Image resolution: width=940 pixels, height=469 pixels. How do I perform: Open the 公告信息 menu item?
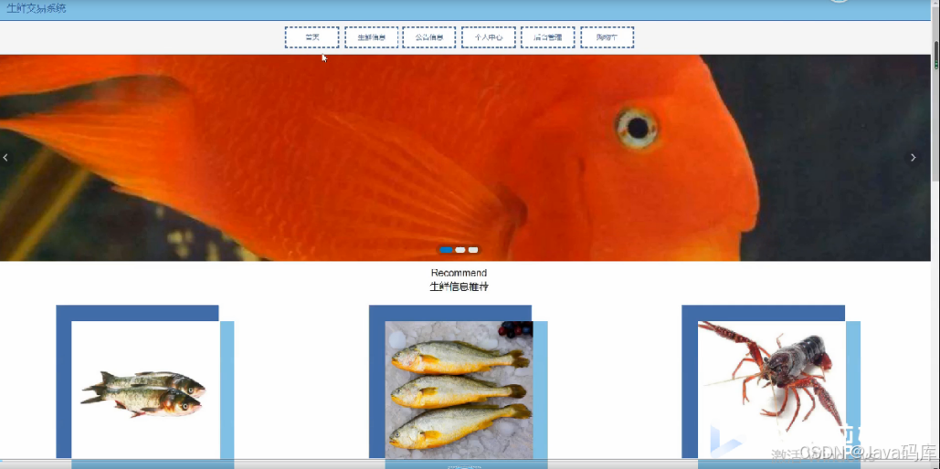428,37
